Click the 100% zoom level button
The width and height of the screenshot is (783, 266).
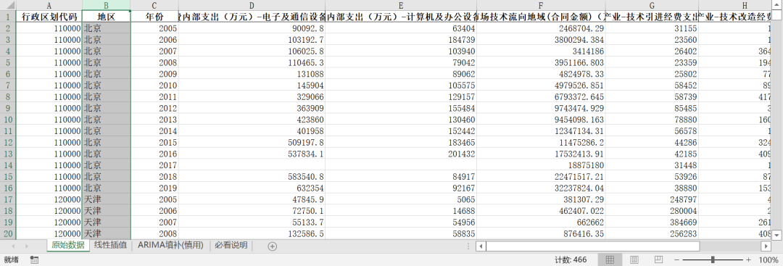[x=768, y=260]
